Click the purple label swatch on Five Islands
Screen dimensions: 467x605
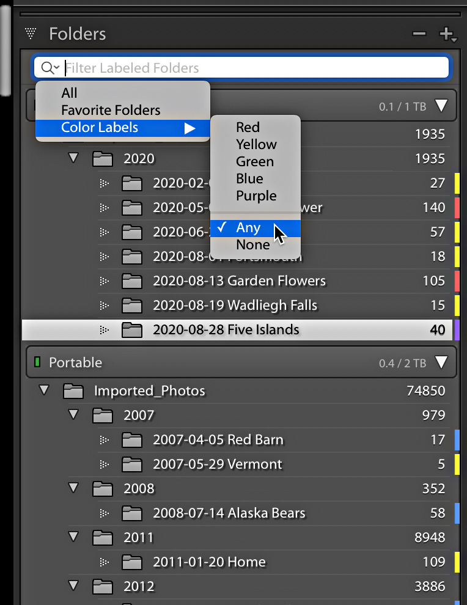coord(457,330)
